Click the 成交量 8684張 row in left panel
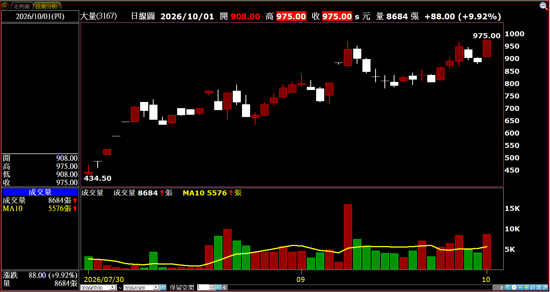 40,200
